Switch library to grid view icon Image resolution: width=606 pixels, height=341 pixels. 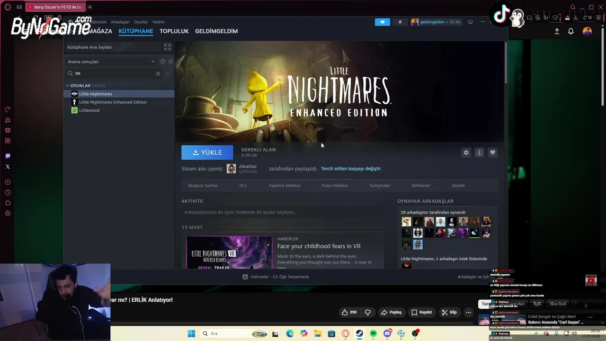pyautogui.click(x=167, y=47)
